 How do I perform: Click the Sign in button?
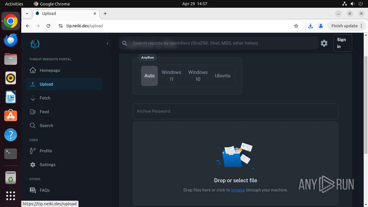pos(343,43)
